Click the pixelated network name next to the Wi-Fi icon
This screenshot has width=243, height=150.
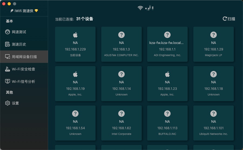pos(149,8)
